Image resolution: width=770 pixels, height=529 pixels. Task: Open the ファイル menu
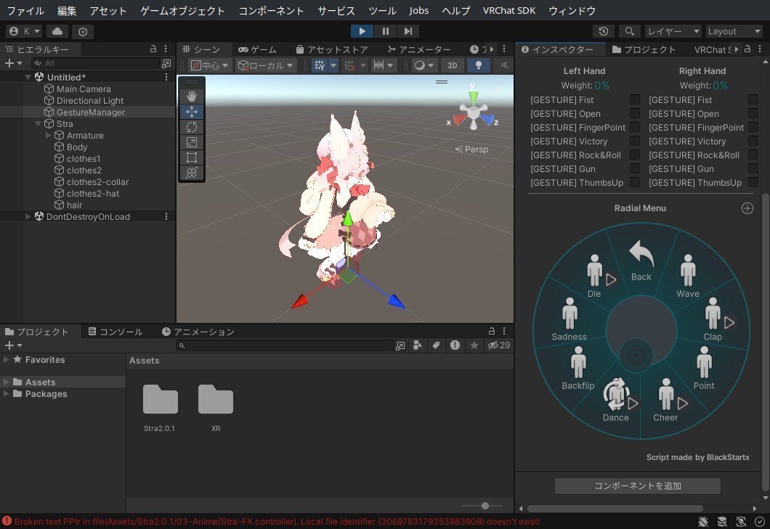(25, 10)
